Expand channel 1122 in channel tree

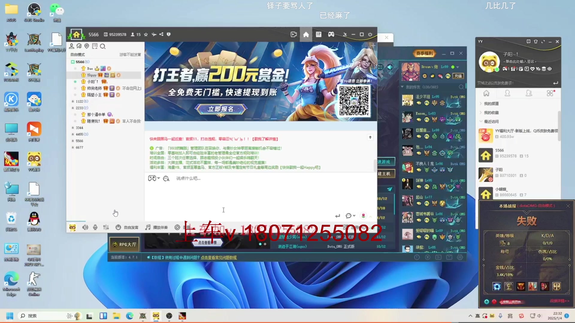(x=73, y=101)
